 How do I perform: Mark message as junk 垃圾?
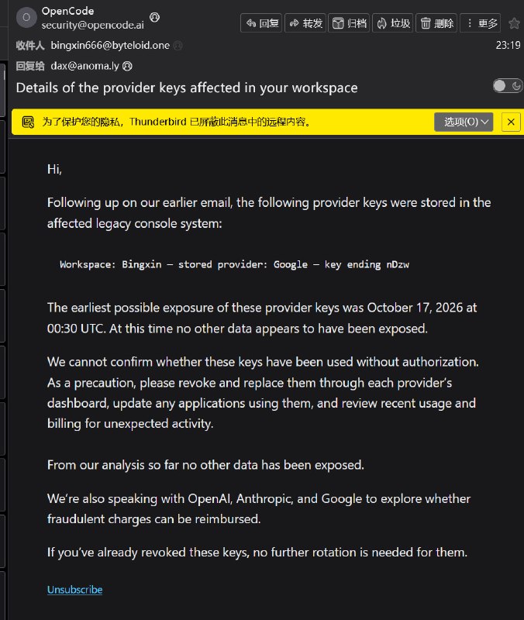coord(393,23)
